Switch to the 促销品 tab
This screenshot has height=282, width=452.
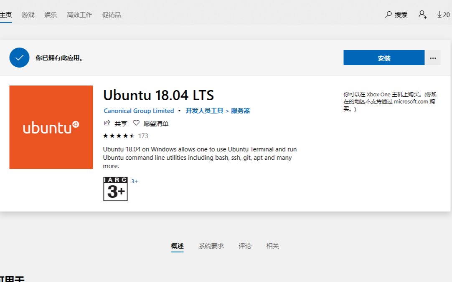[111, 15]
